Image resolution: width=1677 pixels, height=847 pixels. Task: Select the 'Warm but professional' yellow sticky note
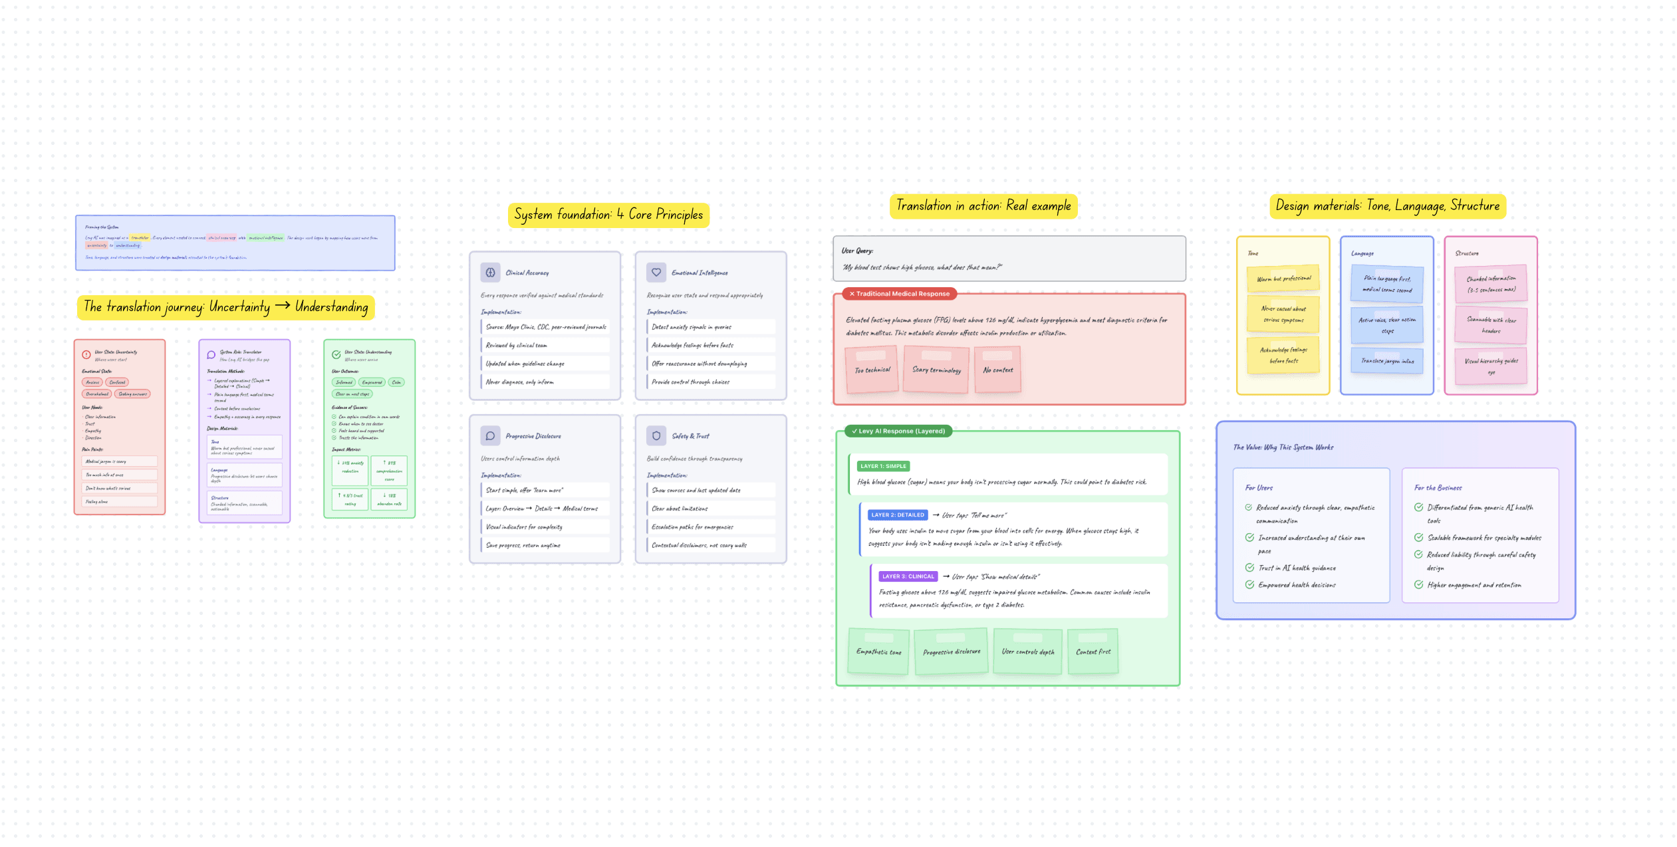click(x=1283, y=279)
